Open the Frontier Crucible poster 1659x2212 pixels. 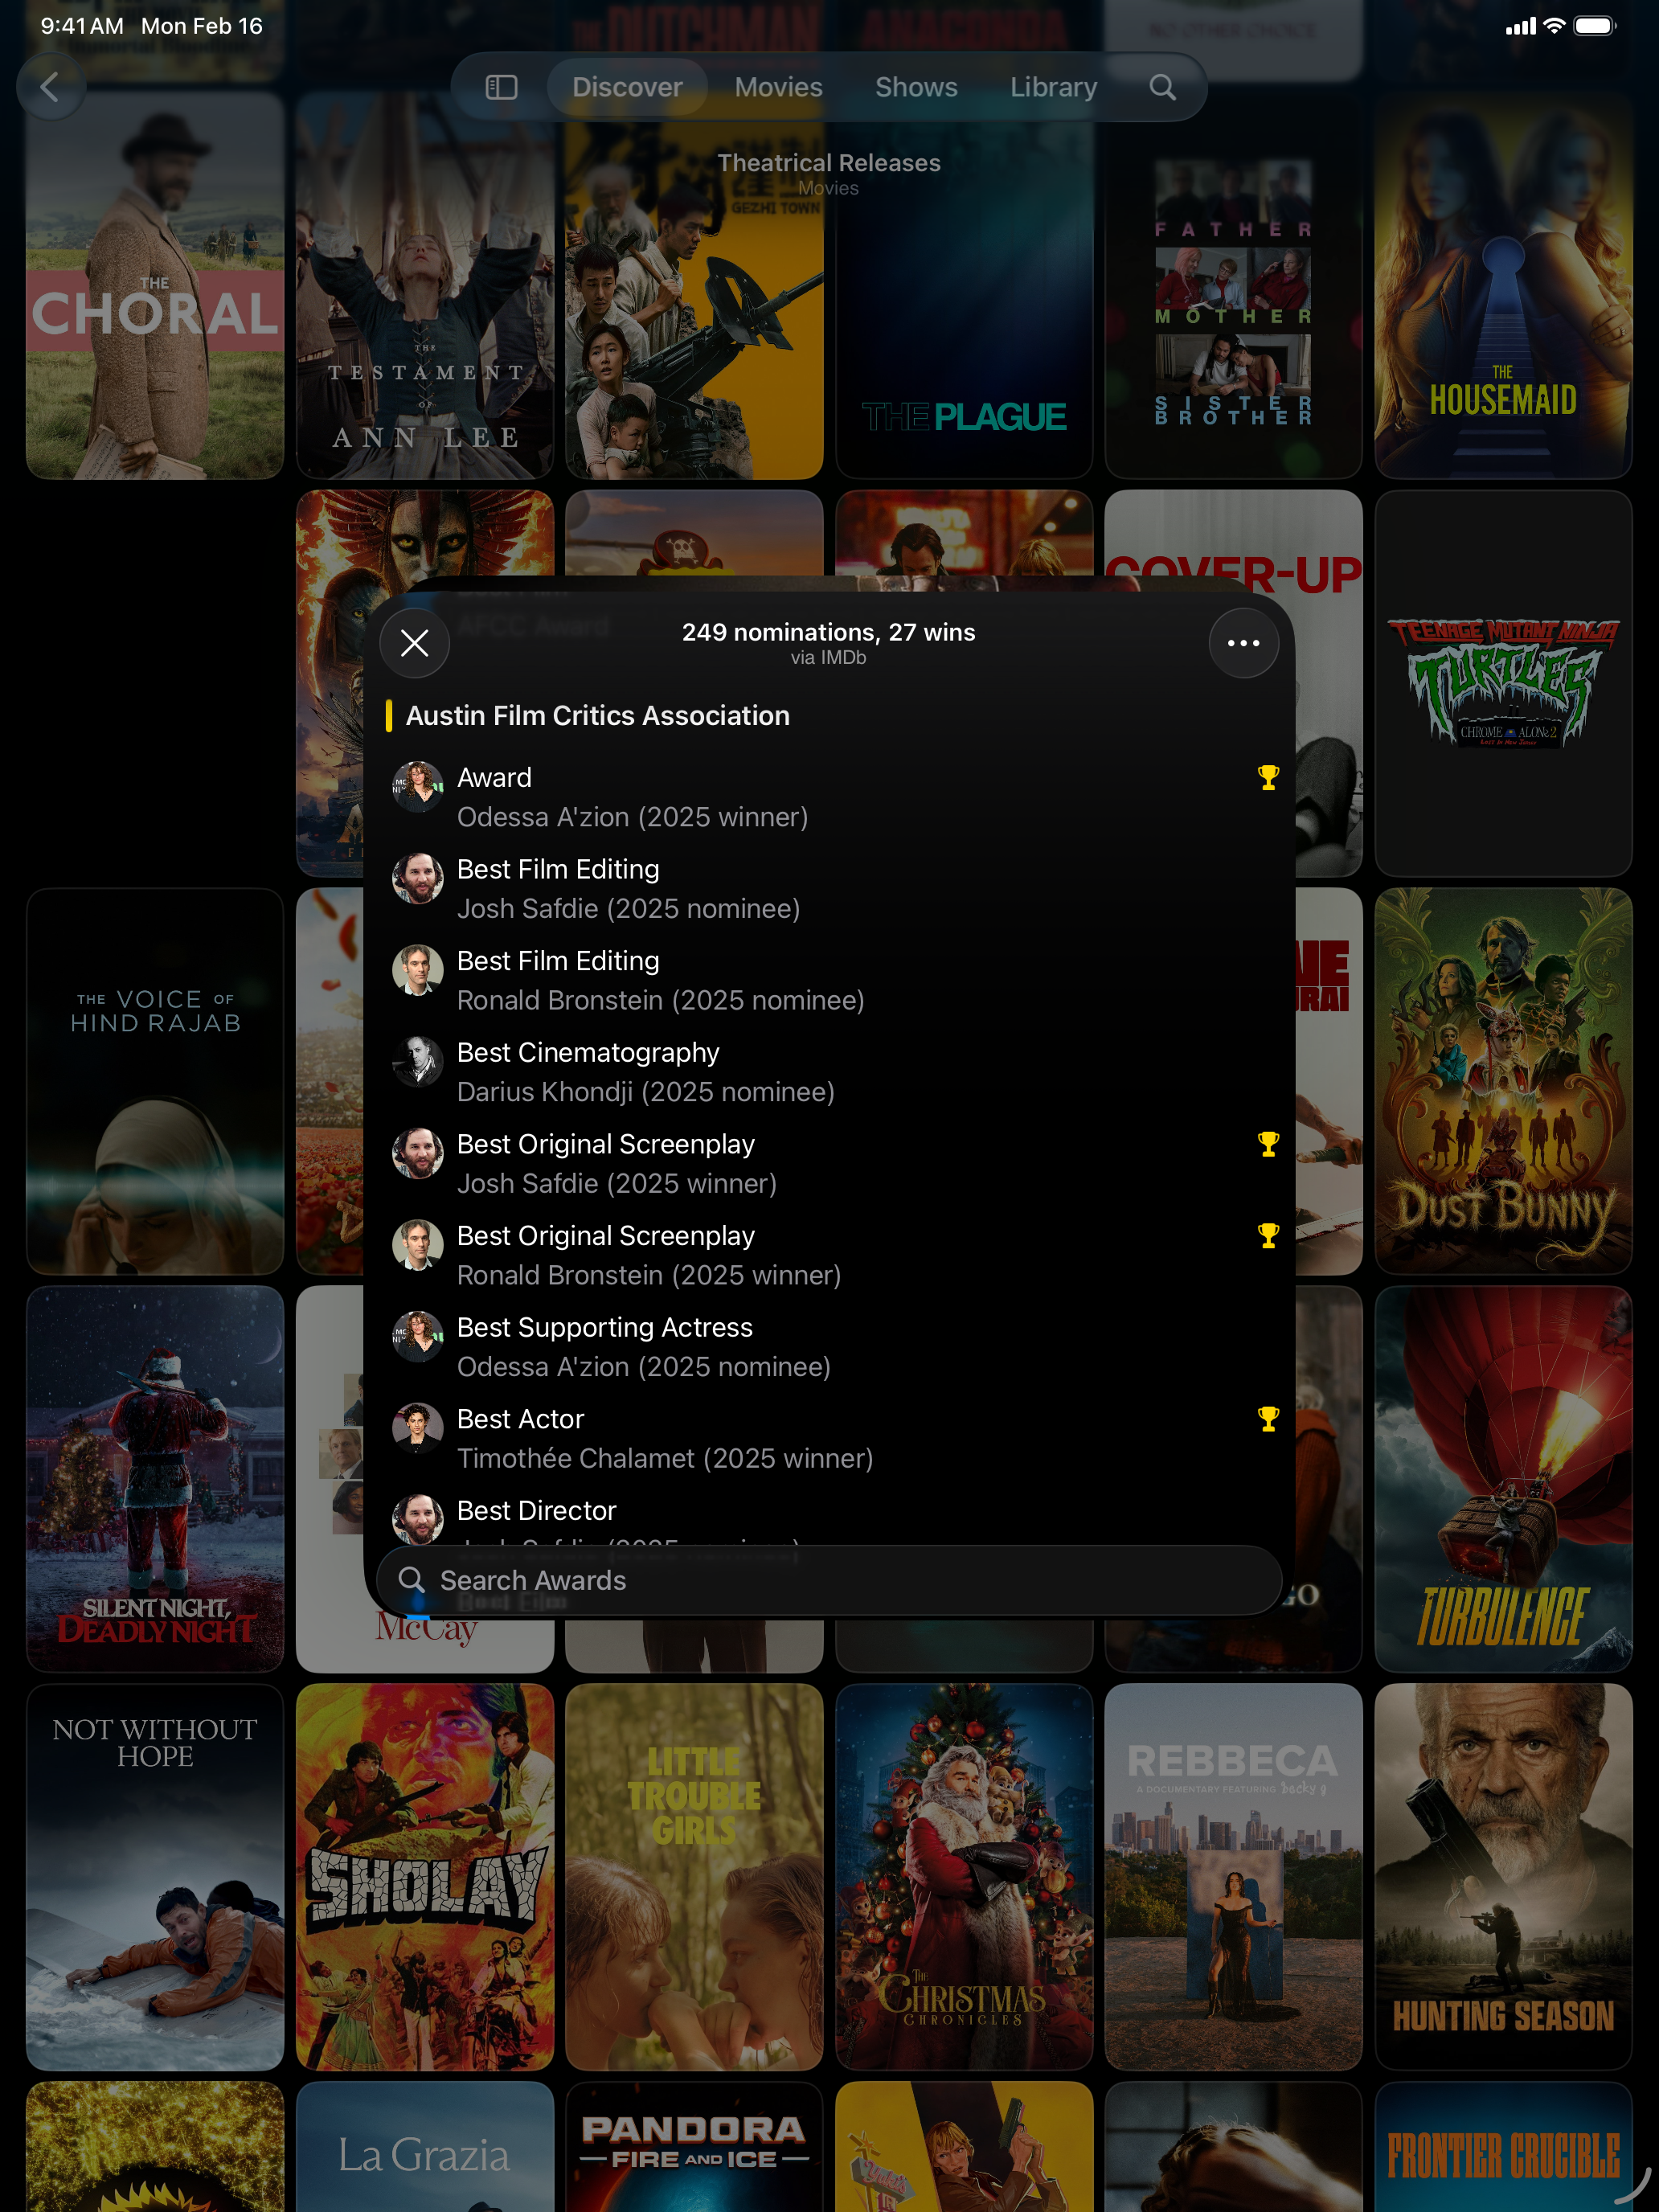point(1503,2147)
